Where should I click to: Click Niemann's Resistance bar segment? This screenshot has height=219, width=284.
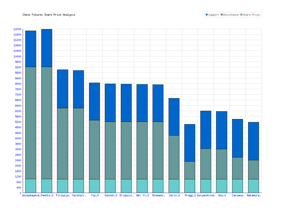158,150
